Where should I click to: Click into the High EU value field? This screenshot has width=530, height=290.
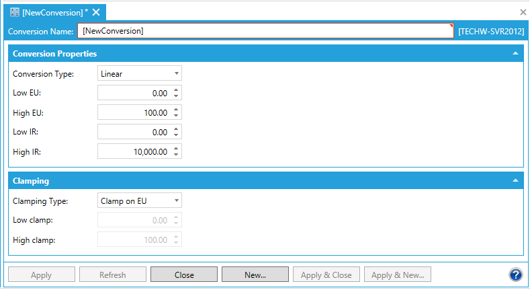pos(133,112)
